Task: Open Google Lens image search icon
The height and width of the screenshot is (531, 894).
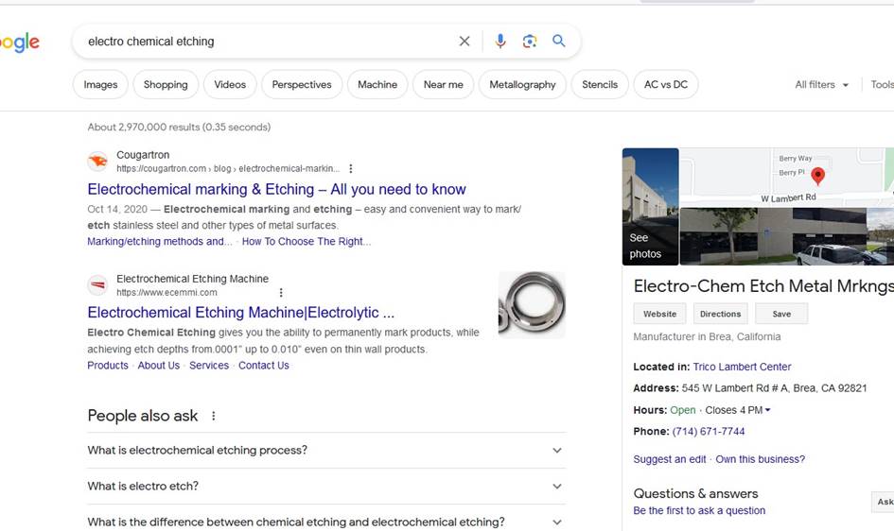Action: 530,41
